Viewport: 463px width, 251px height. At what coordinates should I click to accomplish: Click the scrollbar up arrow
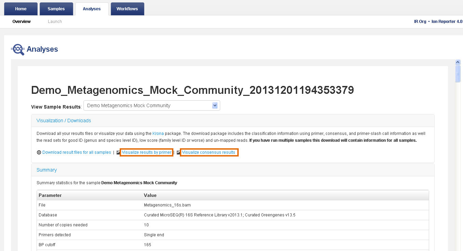coord(458,62)
